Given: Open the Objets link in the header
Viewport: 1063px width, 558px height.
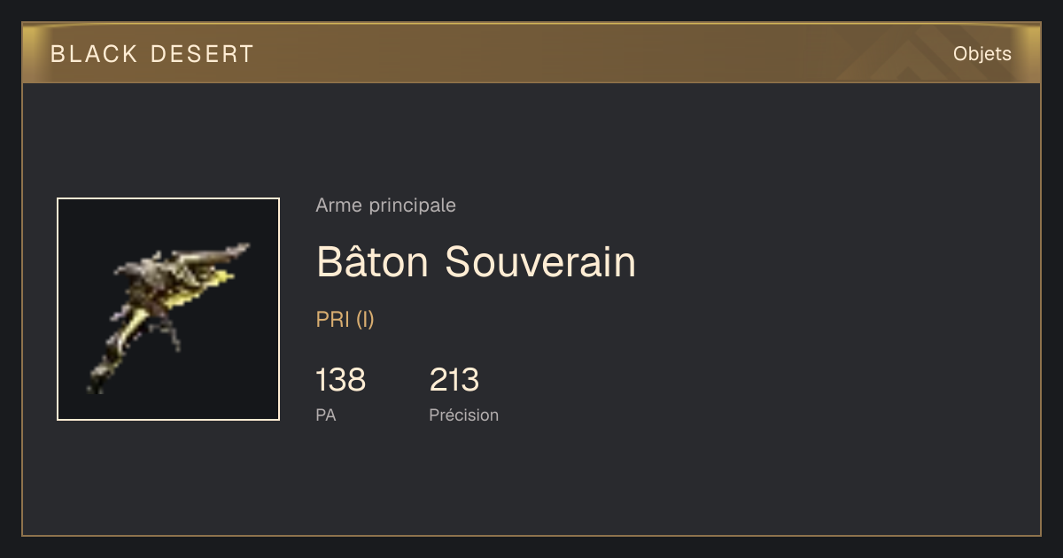Looking at the screenshot, I should click(982, 54).
